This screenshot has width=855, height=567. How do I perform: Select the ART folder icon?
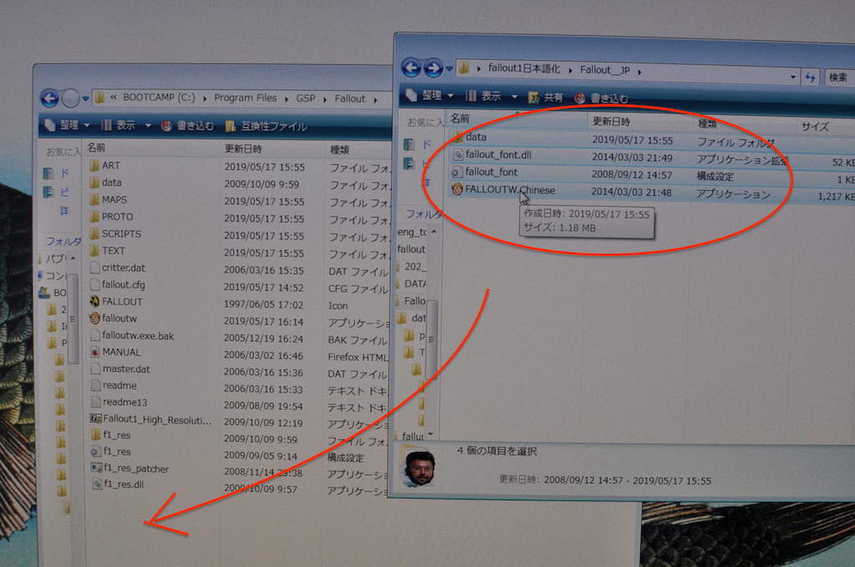[x=94, y=165]
